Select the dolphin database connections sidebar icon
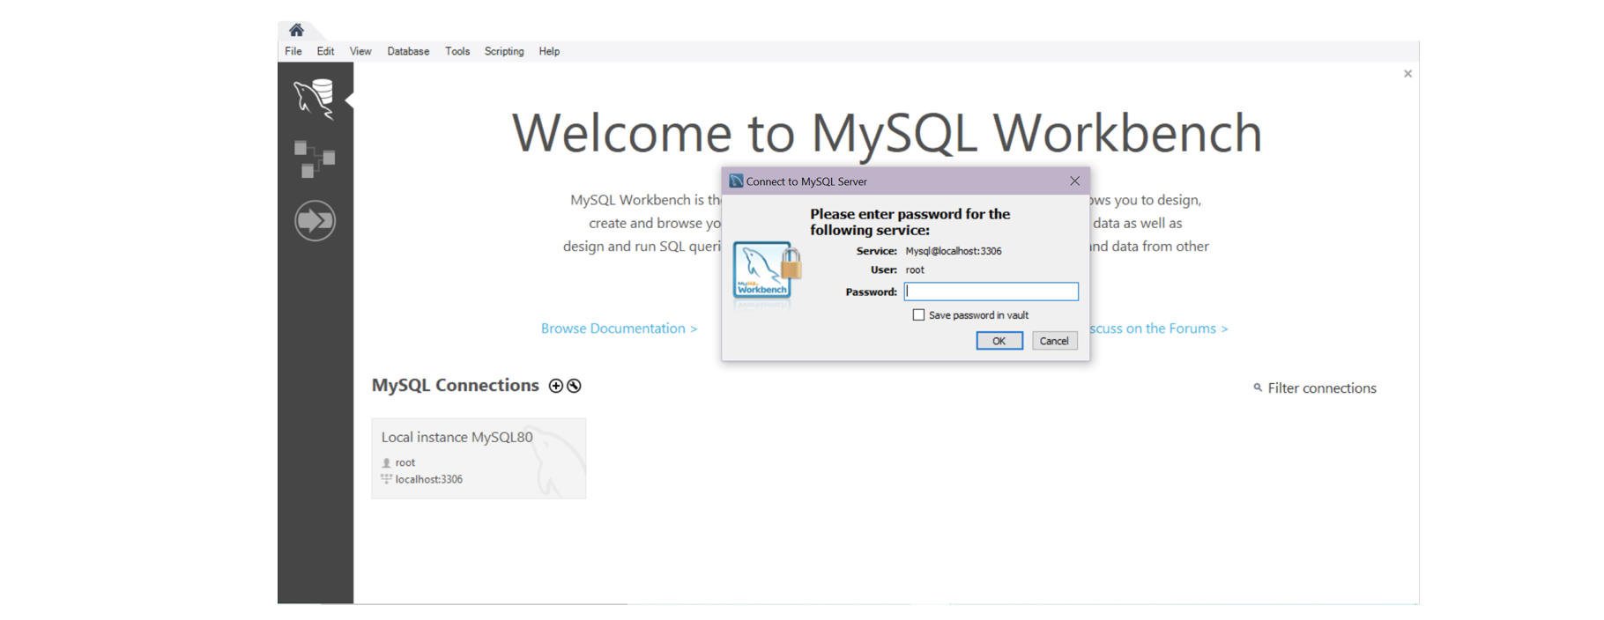 tap(315, 99)
